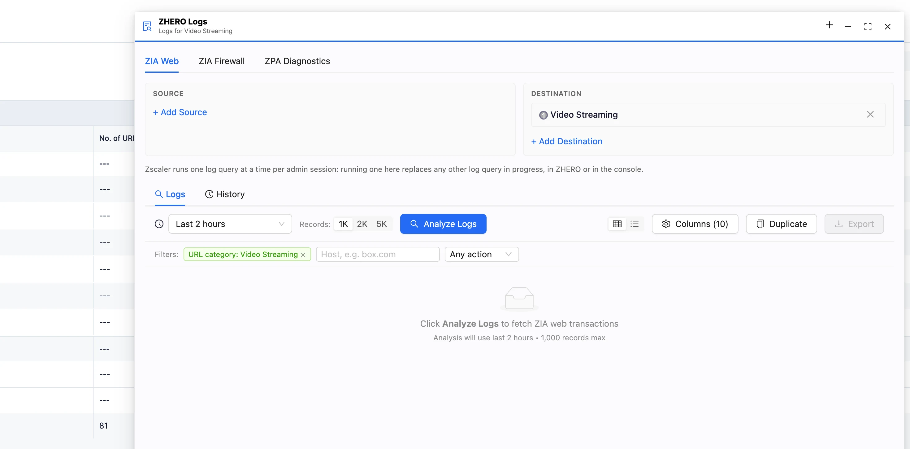Click the URL category Video Streaming tag
The image size is (910, 449).
[x=247, y=254]
